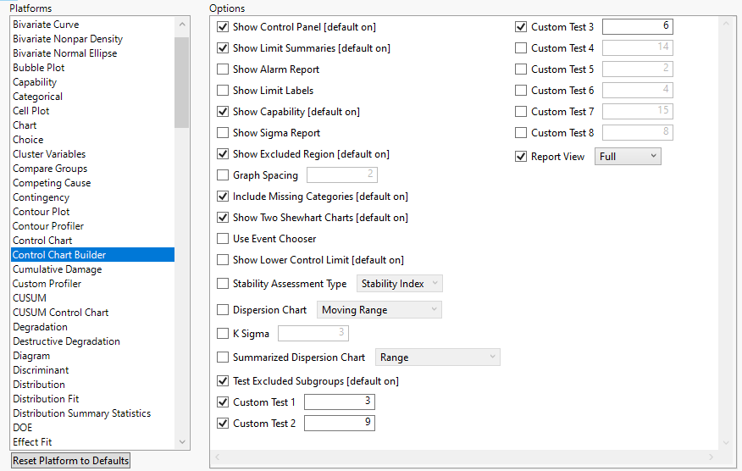Check the K Sigma option
This screenshot has height=471, width=742.
click(223, 333)
